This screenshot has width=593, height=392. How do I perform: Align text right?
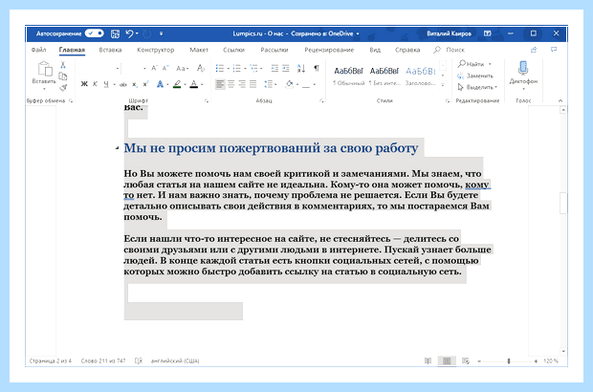click(x=242, y=84)
